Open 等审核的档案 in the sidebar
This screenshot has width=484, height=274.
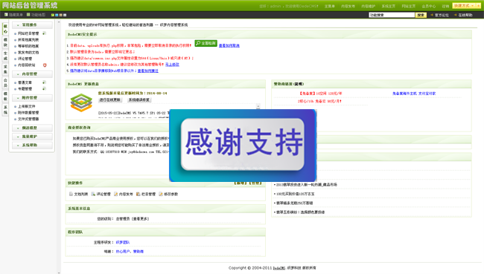[x=28, y=46]
